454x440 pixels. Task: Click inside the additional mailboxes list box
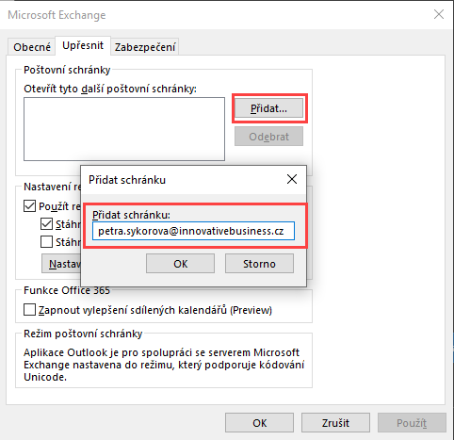[x=124, y=129]
